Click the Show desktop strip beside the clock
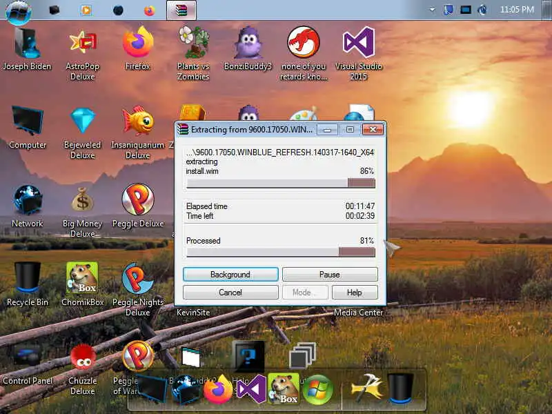Image resolution: width=552 pixels, height=414 pixels. (547, 10)
